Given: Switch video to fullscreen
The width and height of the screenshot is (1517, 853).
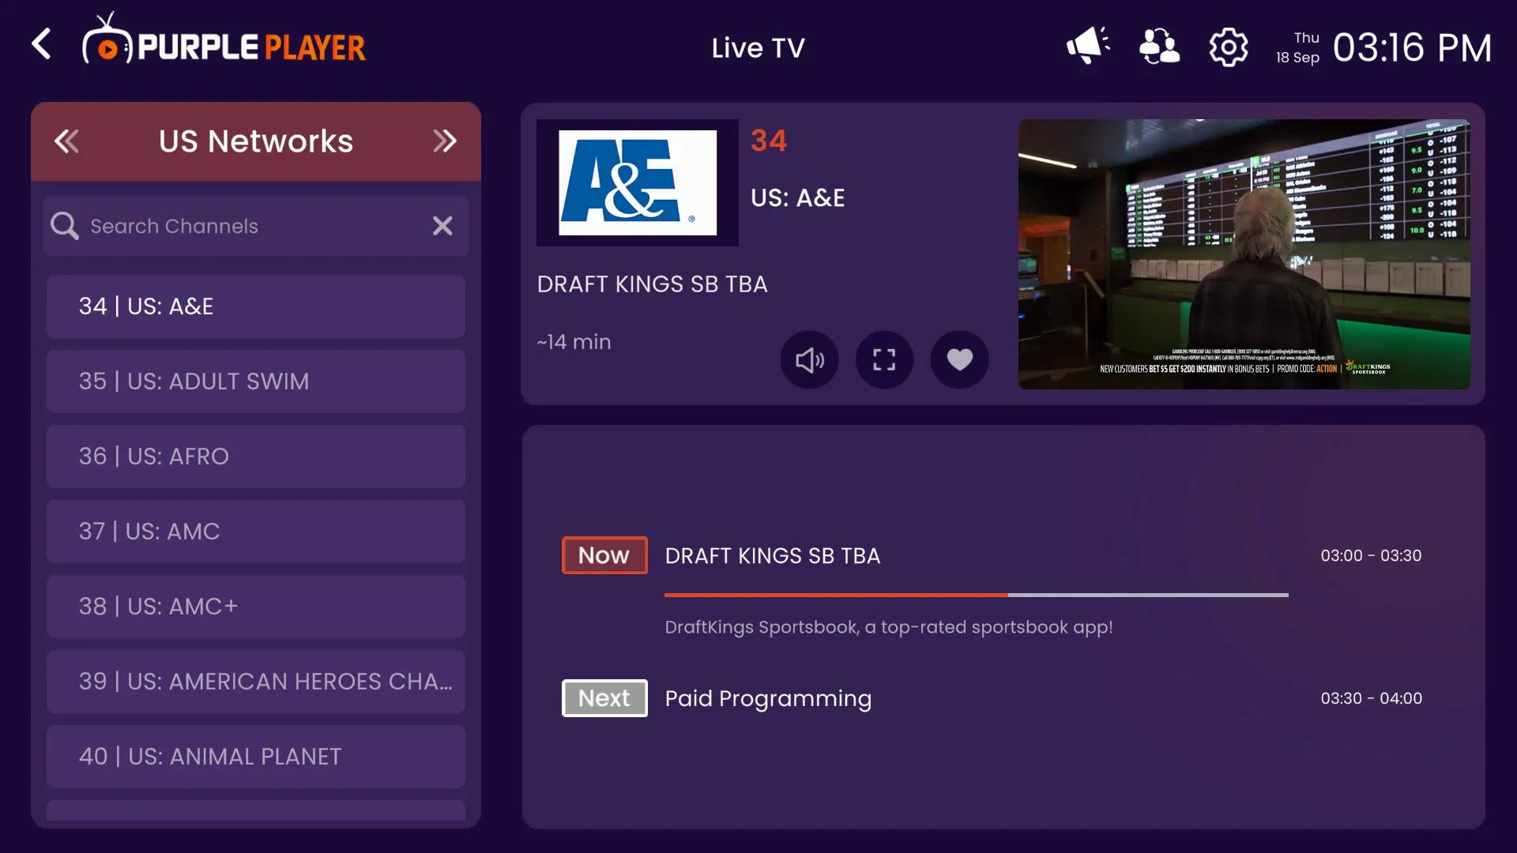Looking at the screenshot, I should click(x=885, y=360).
